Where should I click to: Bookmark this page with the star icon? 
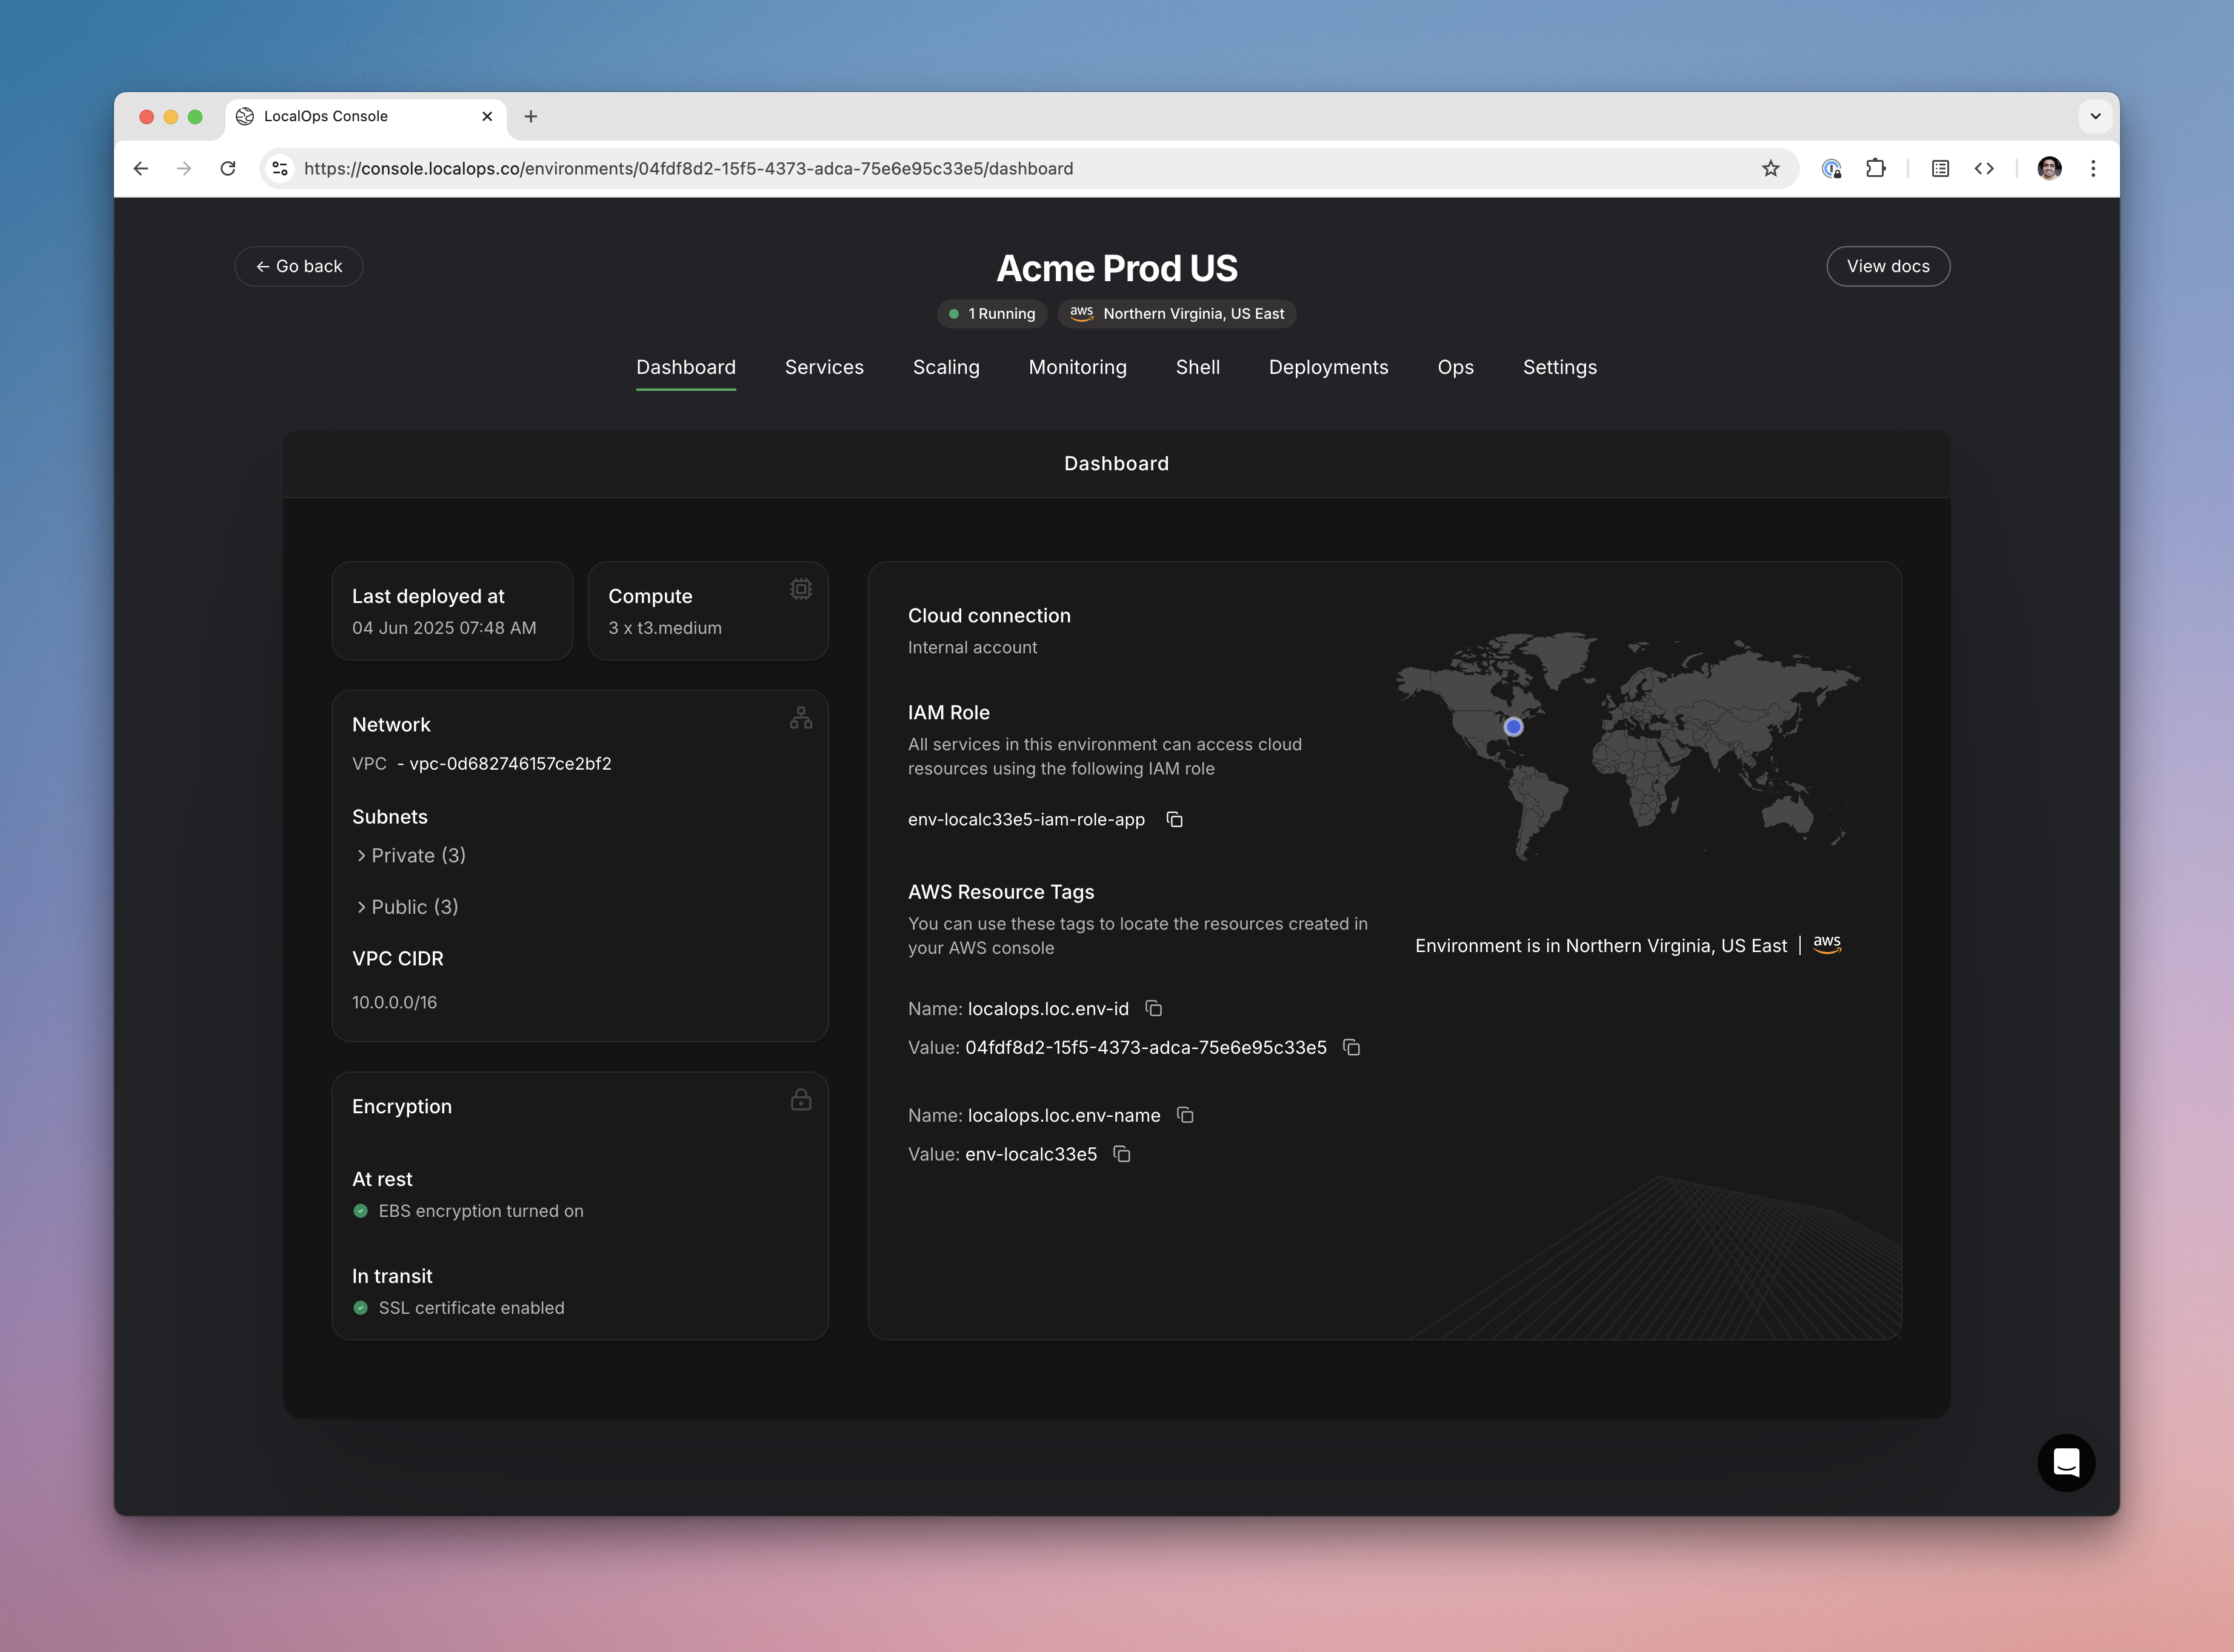(1771, 169)
